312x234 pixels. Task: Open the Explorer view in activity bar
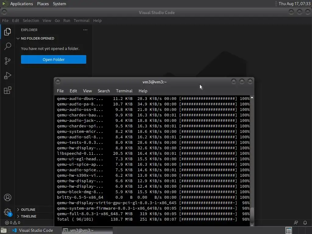click(x=7, y=32)
